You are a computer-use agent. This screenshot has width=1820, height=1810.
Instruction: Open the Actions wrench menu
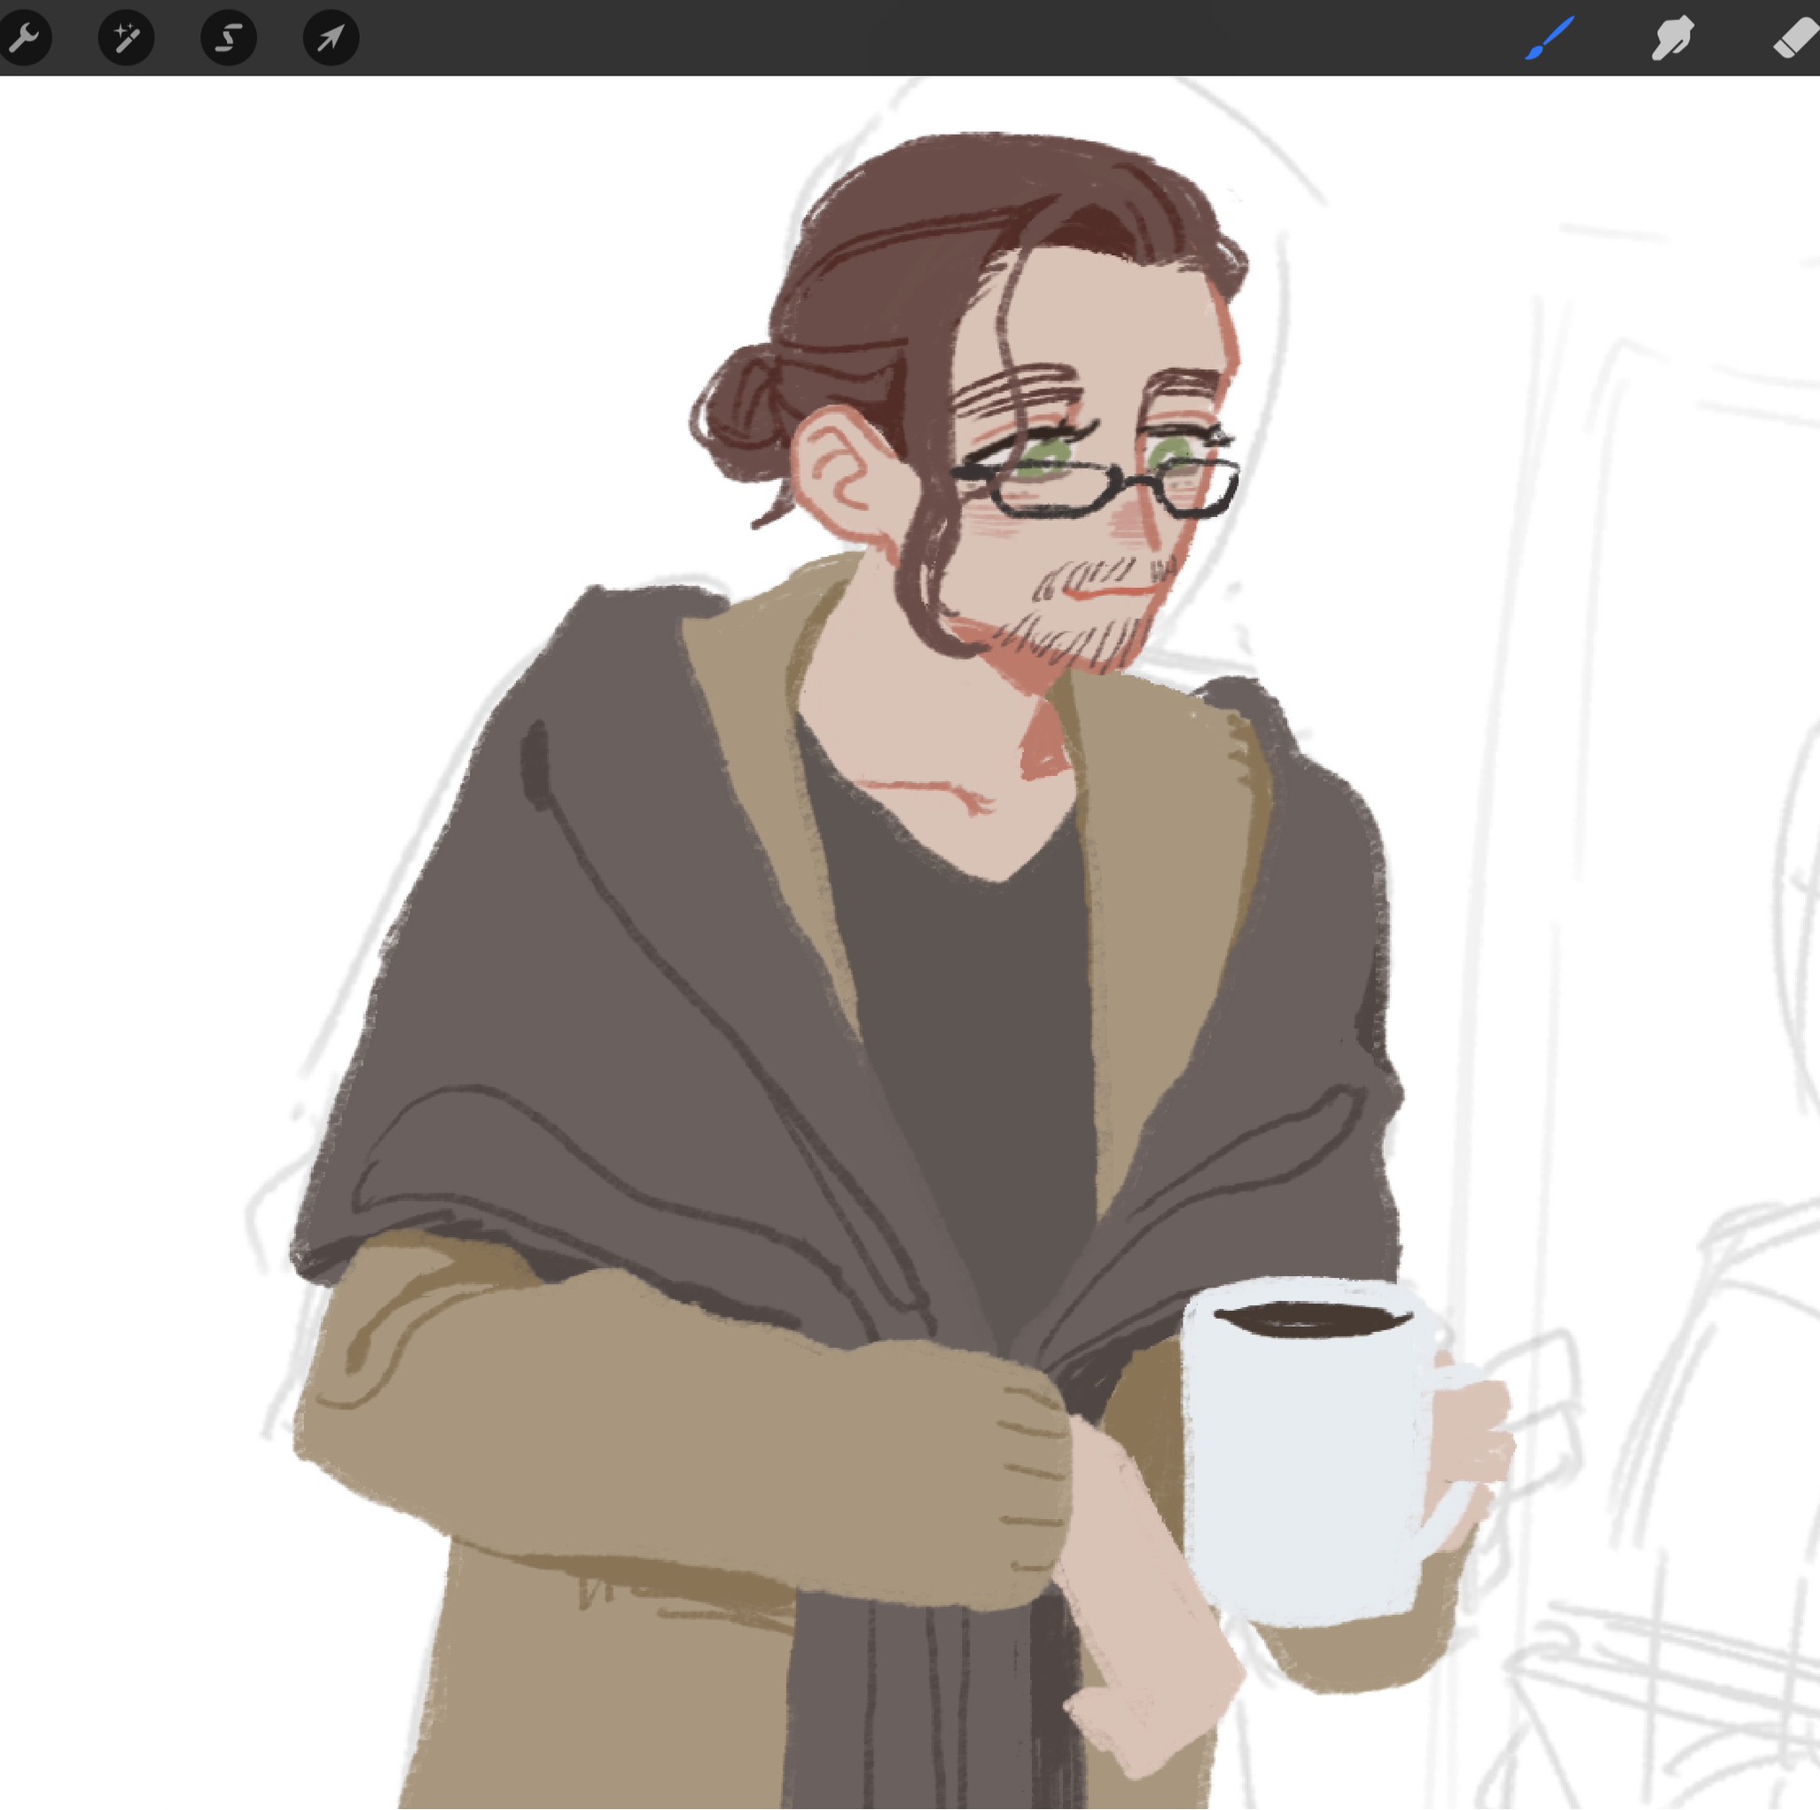(x=23, y=37)
